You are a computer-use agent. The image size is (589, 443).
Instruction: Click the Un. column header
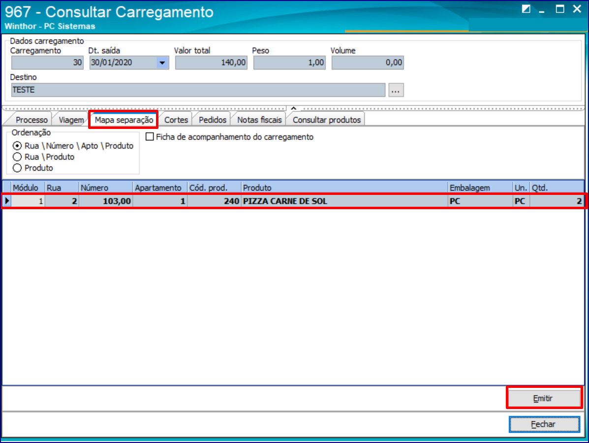tap(522, 188)
